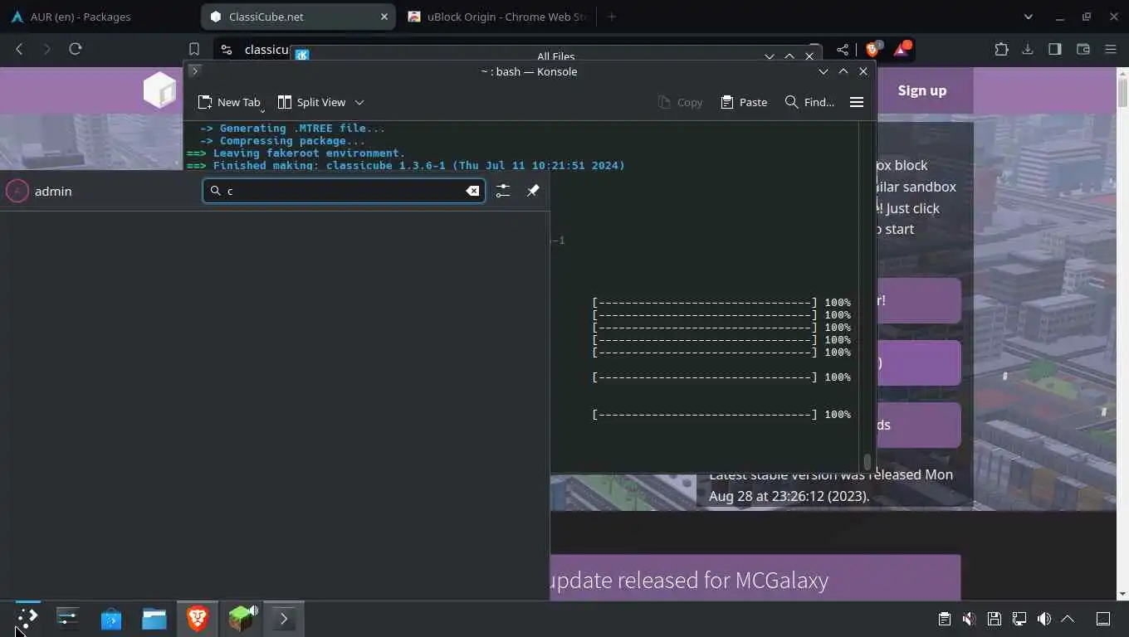
Task: Expand the Split View dropdown chevron
Action: click(x=359, y=102)
